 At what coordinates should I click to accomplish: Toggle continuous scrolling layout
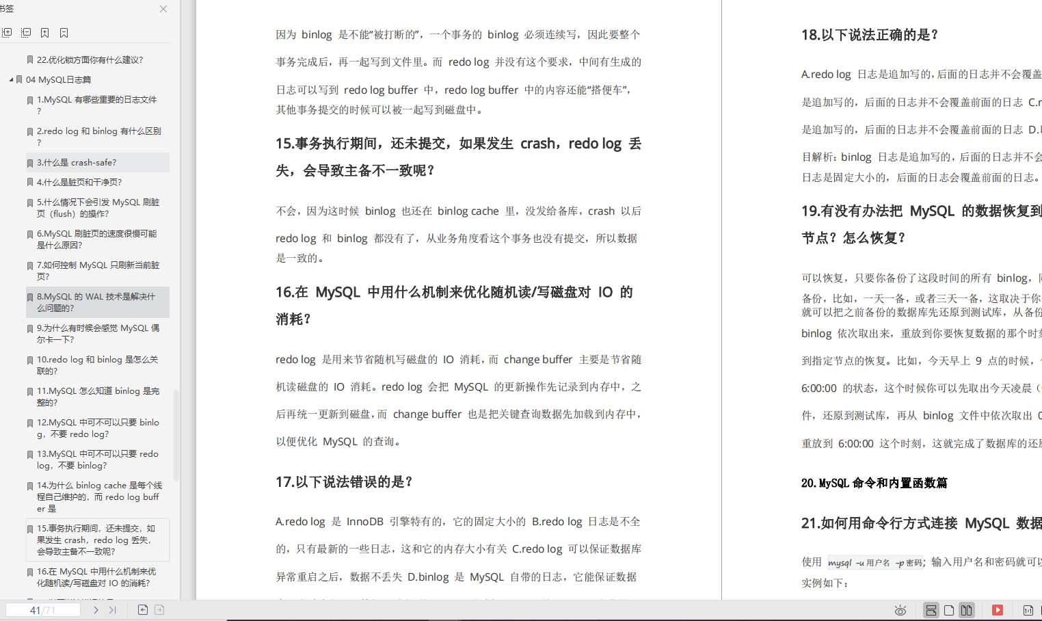(931, 611)
